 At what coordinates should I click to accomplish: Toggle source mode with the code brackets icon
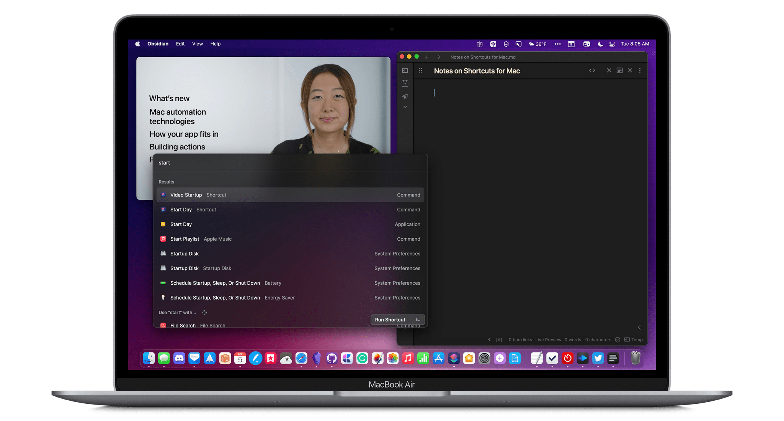point(592,70)
